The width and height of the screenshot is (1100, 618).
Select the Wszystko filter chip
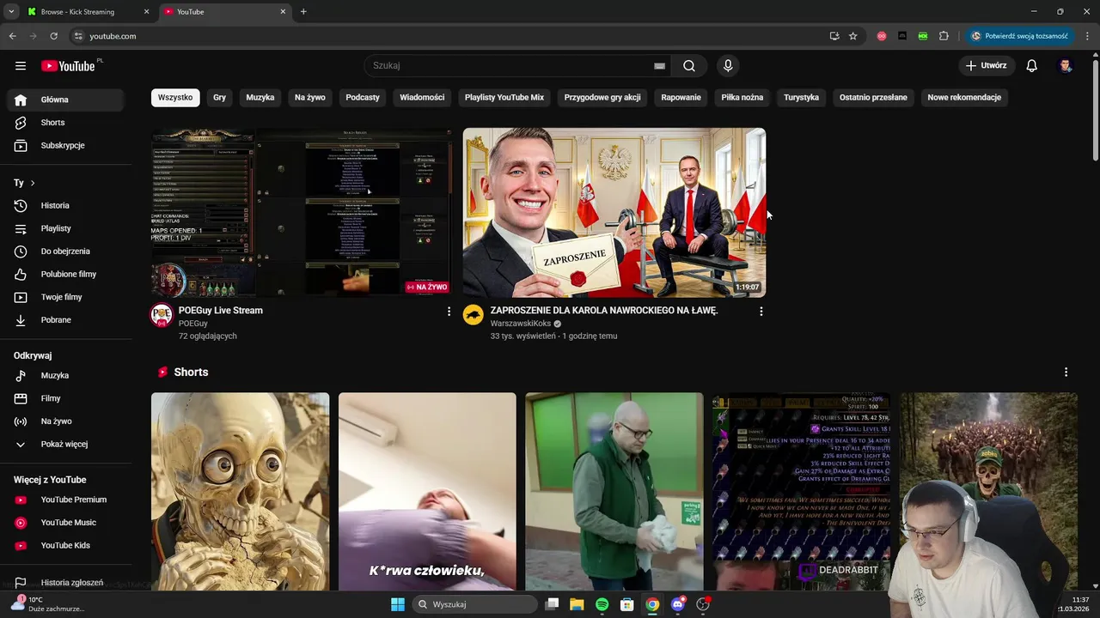click(175, 98)
